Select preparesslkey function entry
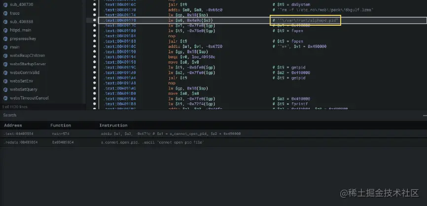This screenshot has width=427, height=206. 23,39
